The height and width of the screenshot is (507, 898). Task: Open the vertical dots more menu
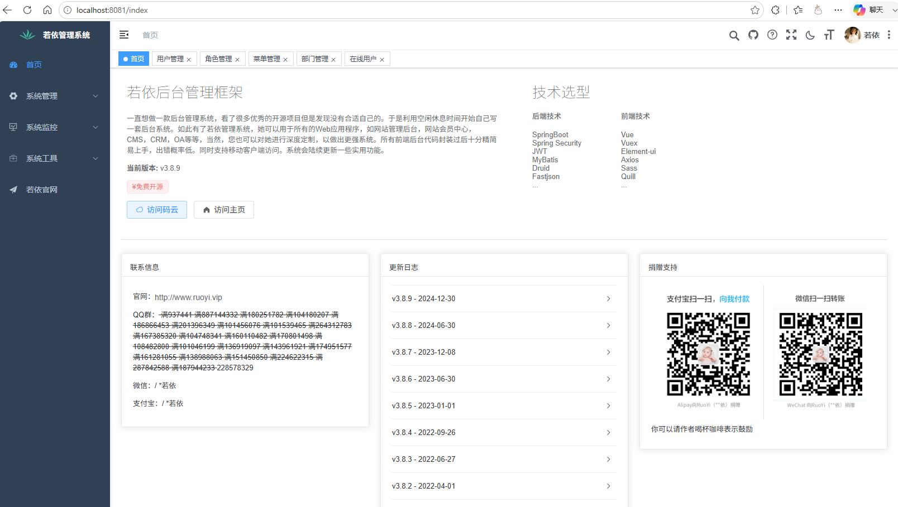tap(889, 35)
